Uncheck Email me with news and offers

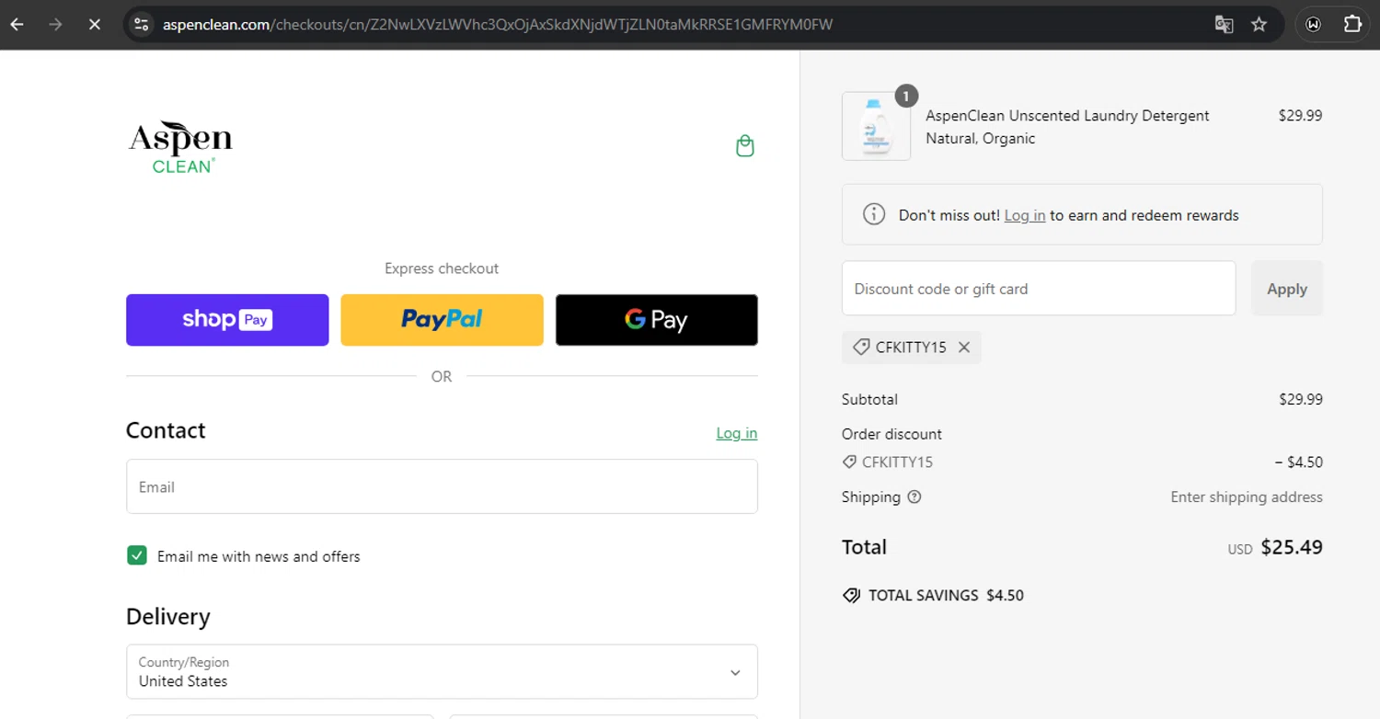click(137, 555)
